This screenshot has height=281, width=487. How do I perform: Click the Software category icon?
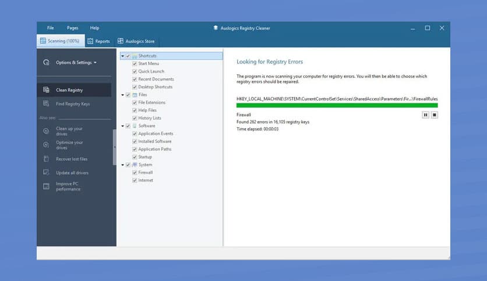[135, 125]
